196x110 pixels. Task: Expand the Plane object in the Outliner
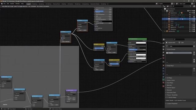(167, 25)
